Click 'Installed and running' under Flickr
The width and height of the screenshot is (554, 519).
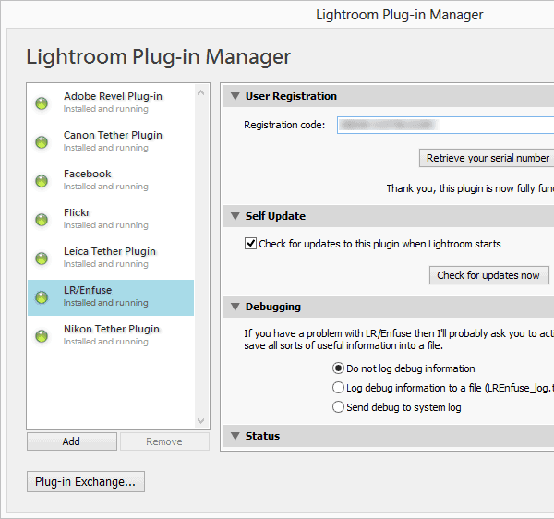(x=106, y=225)
